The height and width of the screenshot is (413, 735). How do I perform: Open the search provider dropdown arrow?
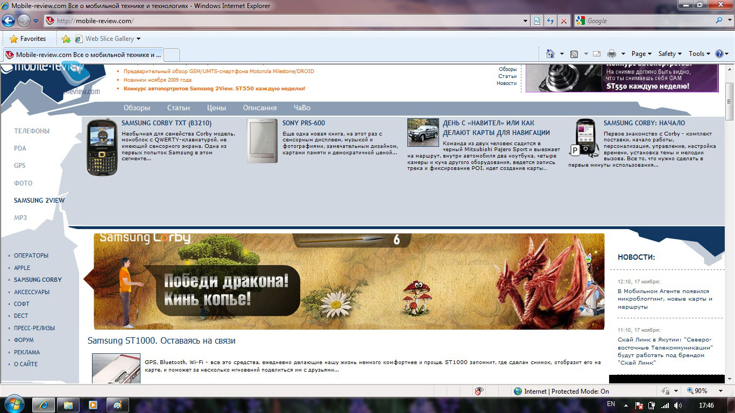(x=729, y=21)
